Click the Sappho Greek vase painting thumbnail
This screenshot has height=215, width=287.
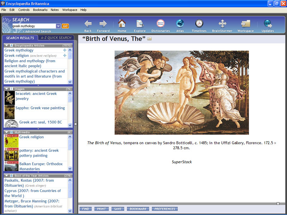click(x=9, y=112)
